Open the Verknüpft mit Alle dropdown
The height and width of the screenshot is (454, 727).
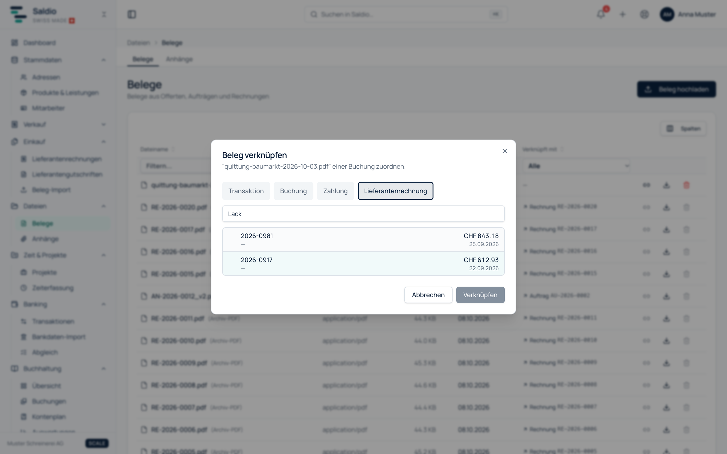pos(577,166)
